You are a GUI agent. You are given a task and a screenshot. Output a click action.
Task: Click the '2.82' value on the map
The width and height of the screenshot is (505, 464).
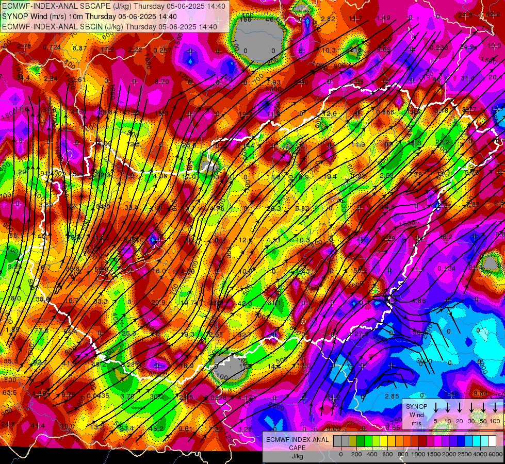pos(328,19)
